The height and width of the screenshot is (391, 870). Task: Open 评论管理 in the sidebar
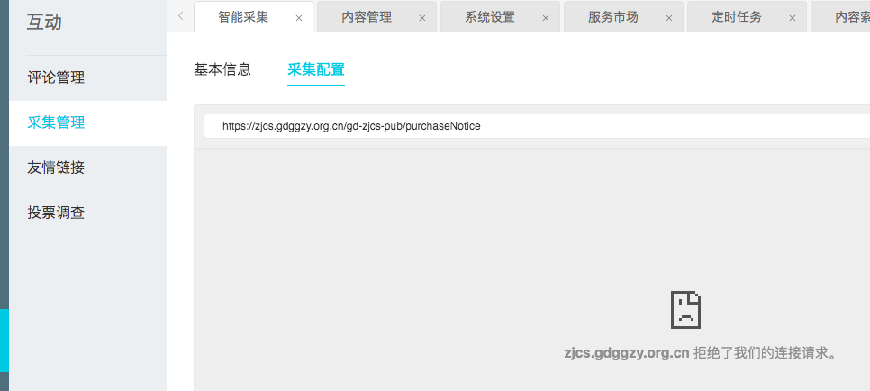[87, 77]
